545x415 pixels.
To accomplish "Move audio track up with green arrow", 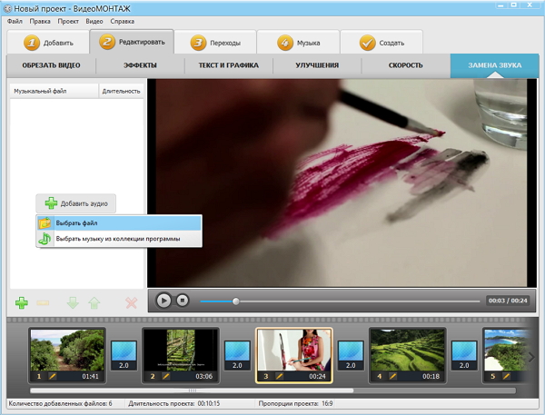I will pos(94,302).
